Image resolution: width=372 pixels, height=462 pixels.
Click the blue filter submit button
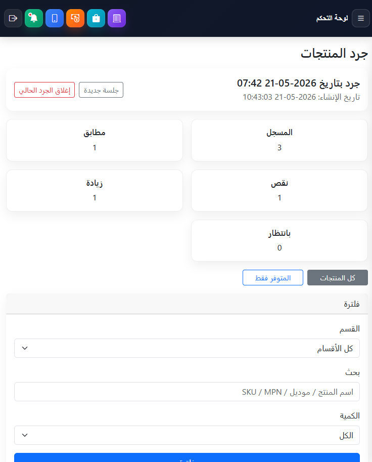click(x=187, y=458)
